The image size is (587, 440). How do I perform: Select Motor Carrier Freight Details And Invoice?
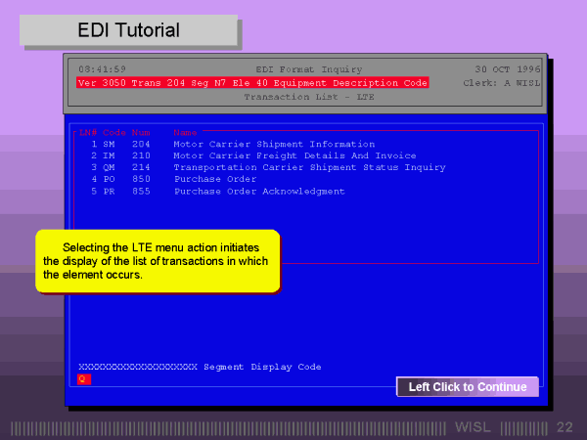(293, 155)
